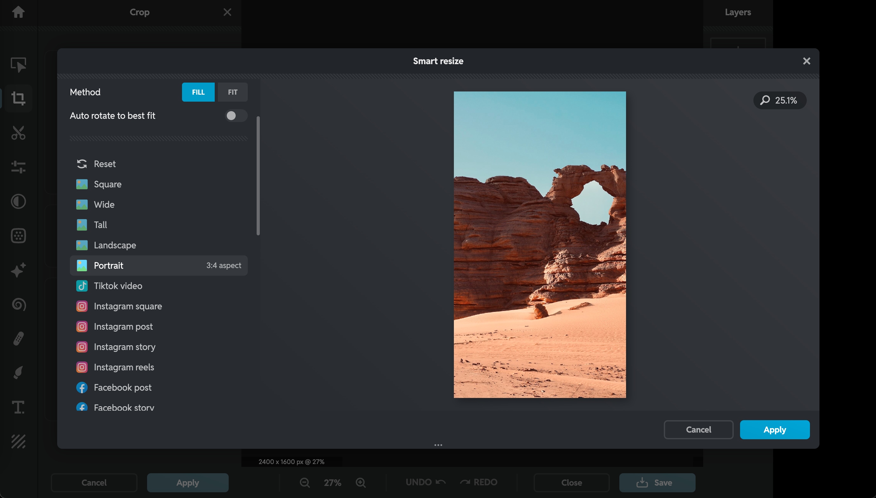Click the Close button in bottom bar

tap(571, 483)
